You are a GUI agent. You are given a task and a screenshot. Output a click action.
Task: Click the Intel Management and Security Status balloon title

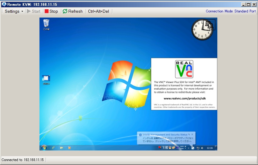(165, 135)
